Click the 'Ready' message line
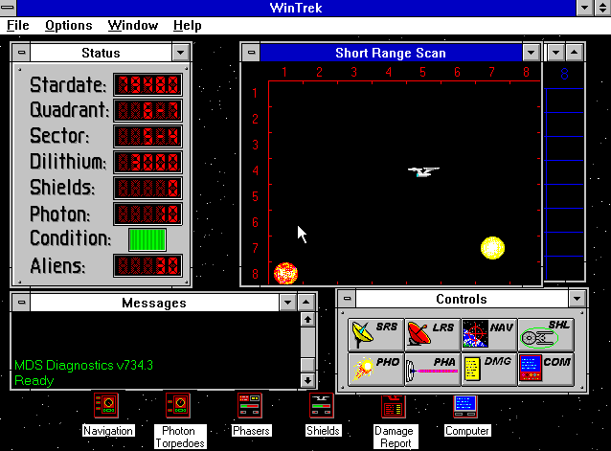 tap(34, 380)
